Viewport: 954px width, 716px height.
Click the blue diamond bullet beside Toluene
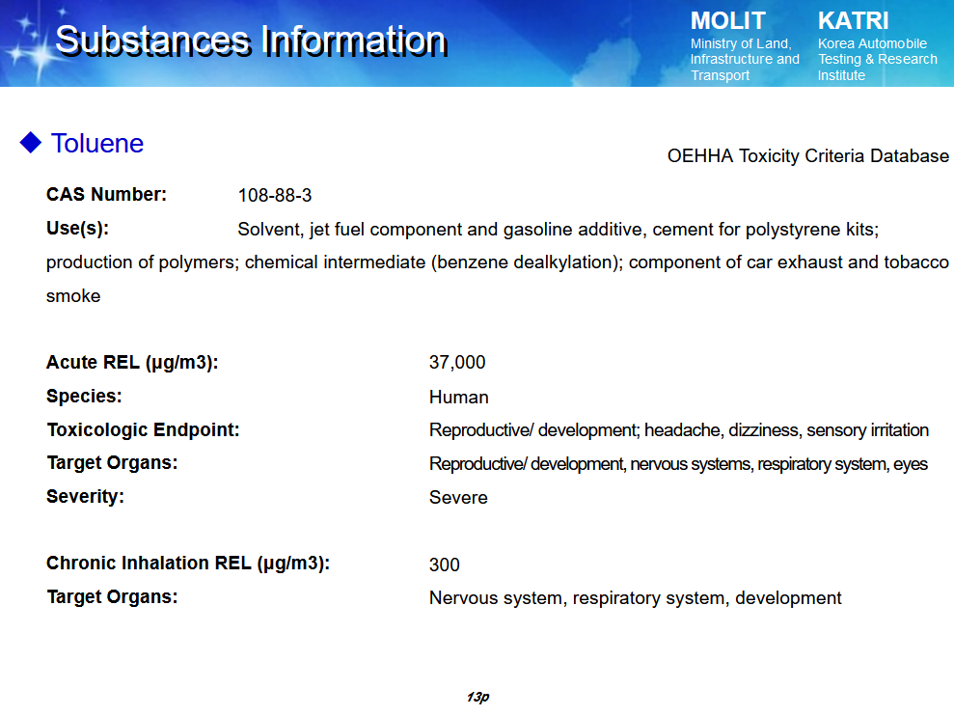click(x=31, y=143)
